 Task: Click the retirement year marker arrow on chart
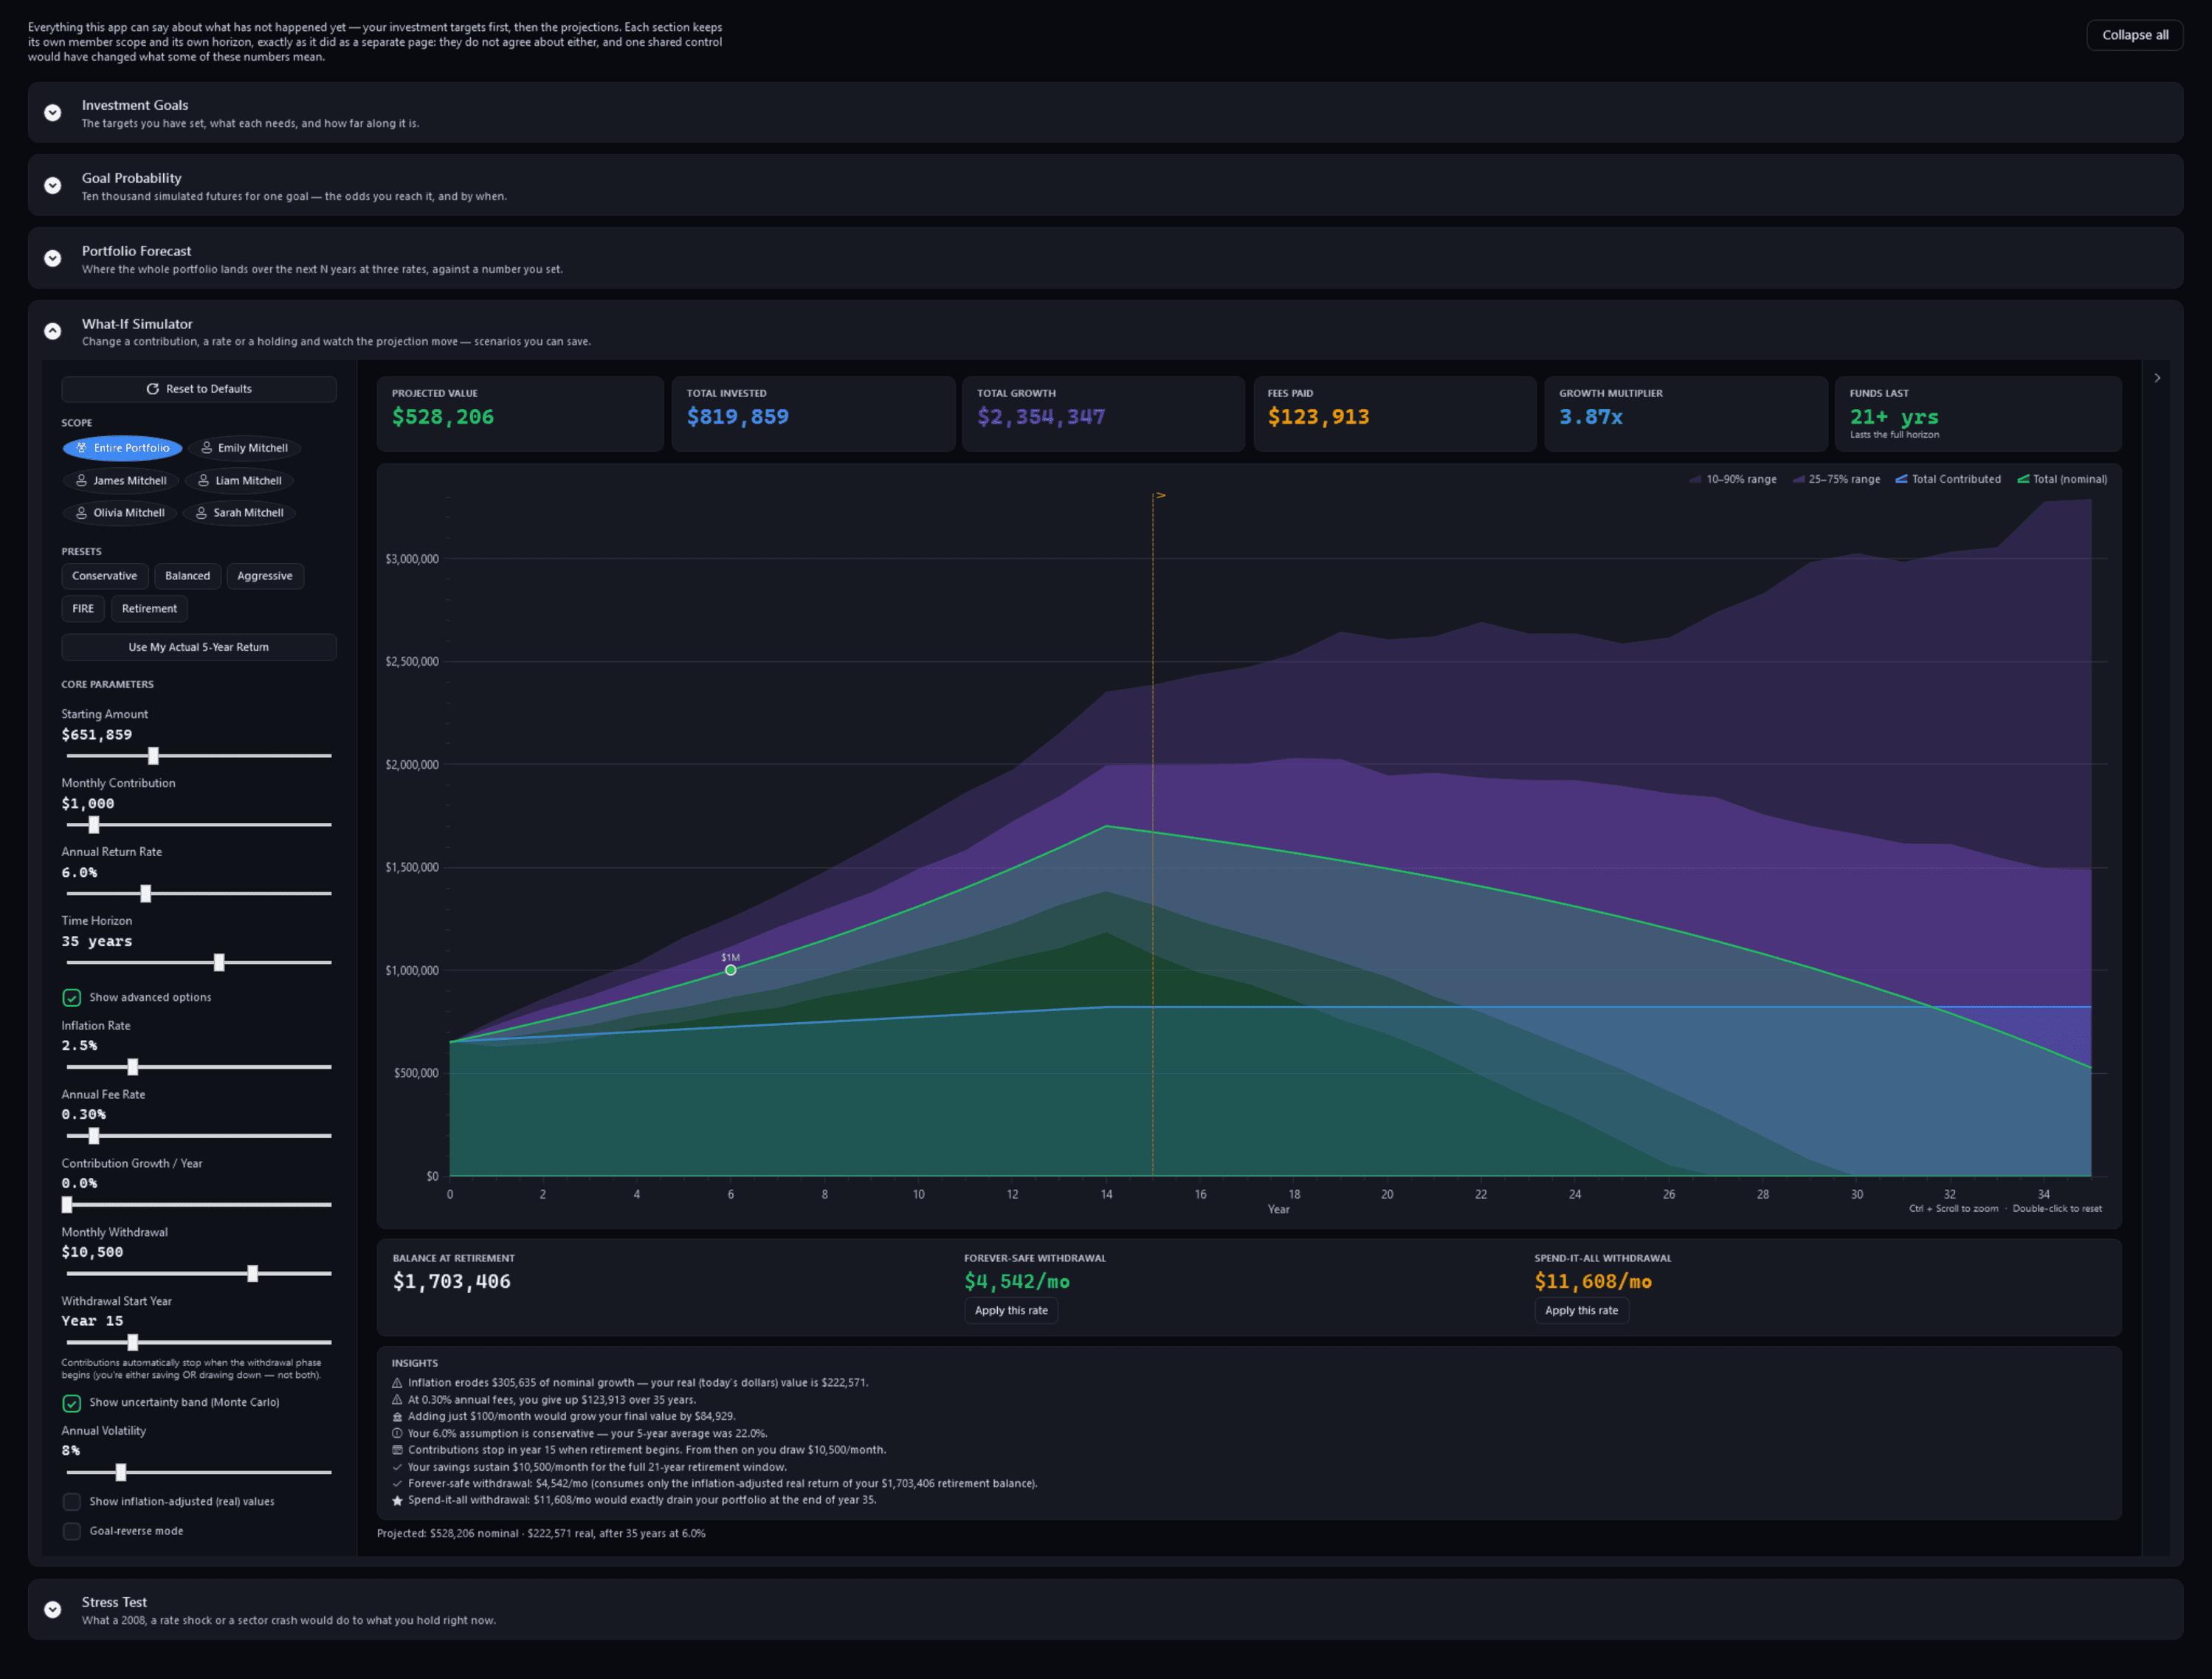click(x=1161, y=495)
